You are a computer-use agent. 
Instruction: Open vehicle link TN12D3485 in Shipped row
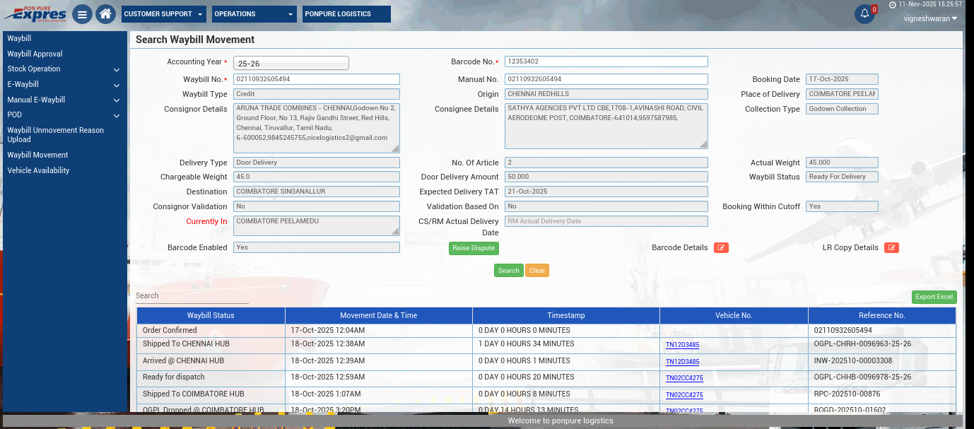click(682, 345)
